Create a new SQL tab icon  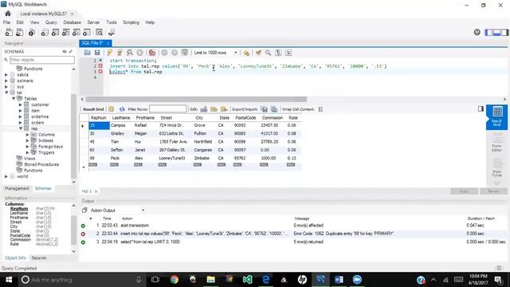pos(9,32)
